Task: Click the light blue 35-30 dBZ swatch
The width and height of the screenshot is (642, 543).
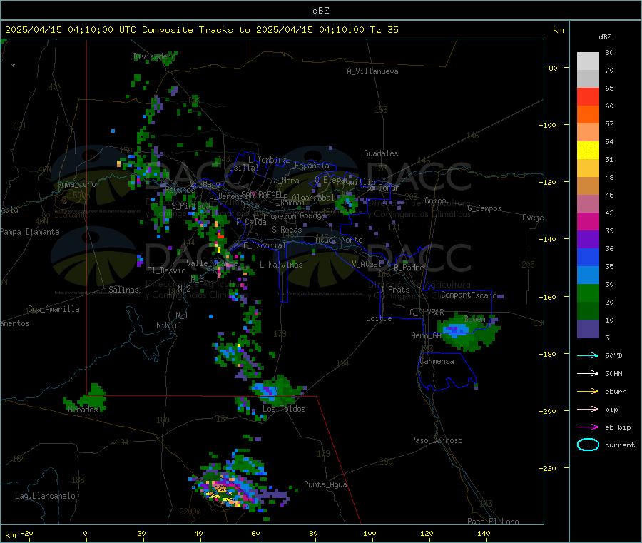Action: (588, 275)
